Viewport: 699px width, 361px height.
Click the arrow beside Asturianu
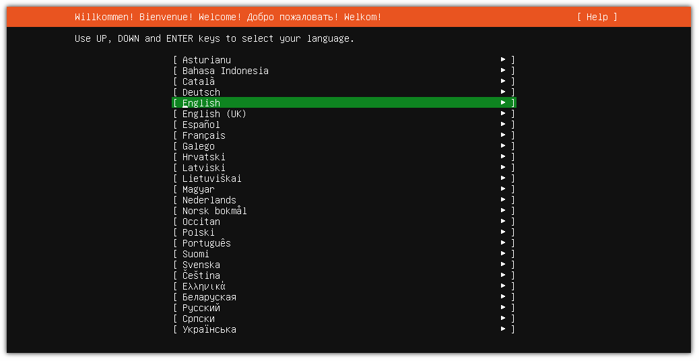(x=503, y=59)
